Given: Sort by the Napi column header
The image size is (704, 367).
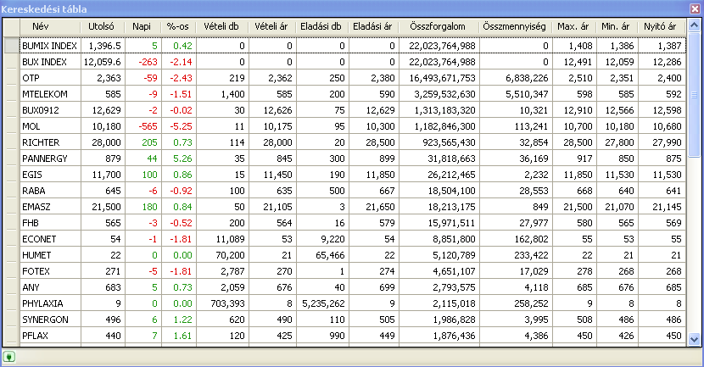Looking at the screenshot, I should click(142, 26).
